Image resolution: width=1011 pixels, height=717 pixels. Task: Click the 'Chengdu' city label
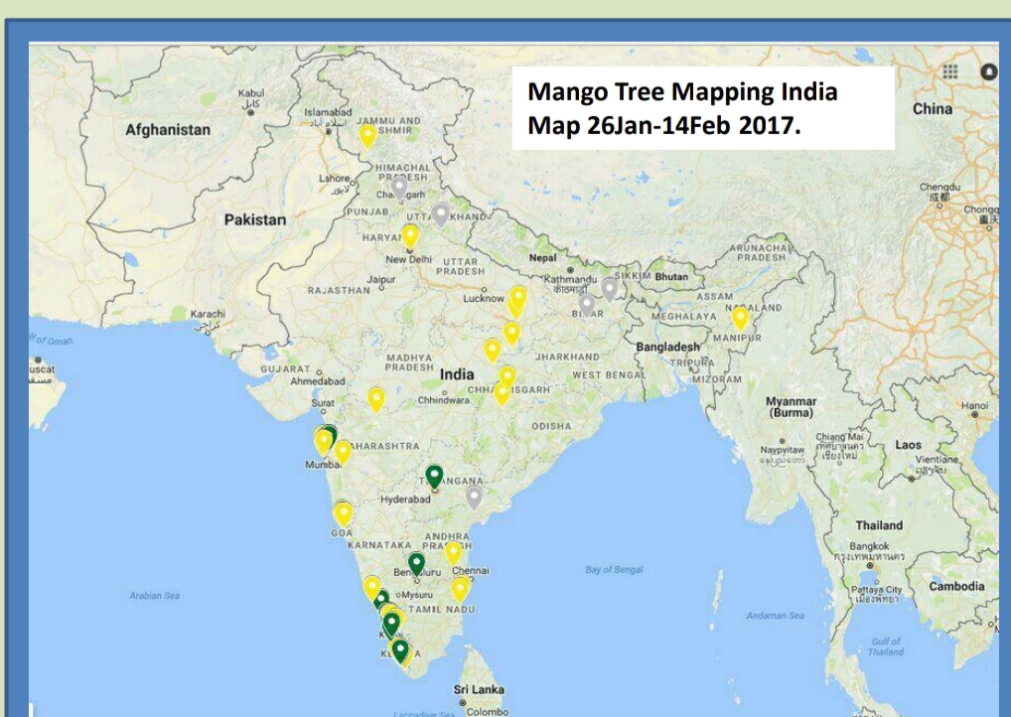pyautogui.click(x=939, y=187)
